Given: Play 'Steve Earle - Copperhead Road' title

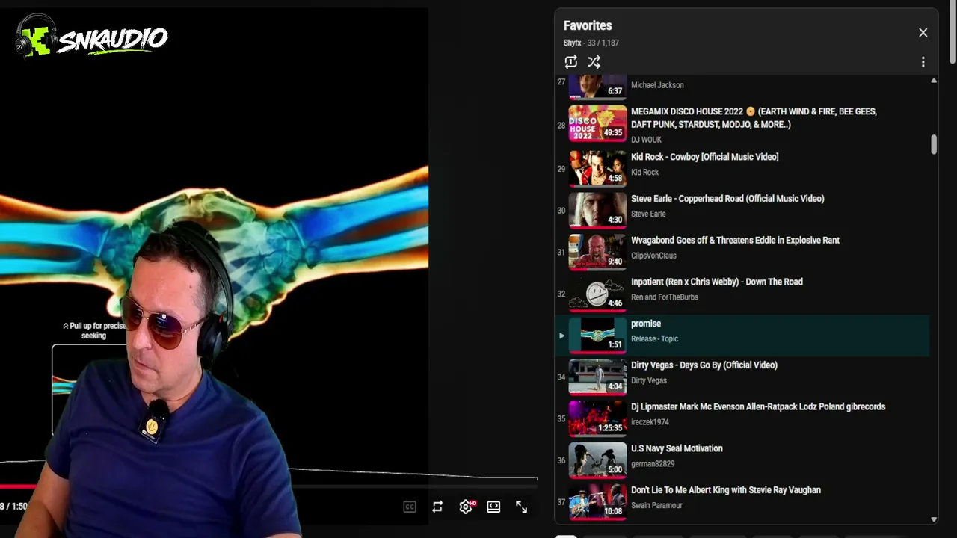Looking at the screenshot, I should 727,199.
